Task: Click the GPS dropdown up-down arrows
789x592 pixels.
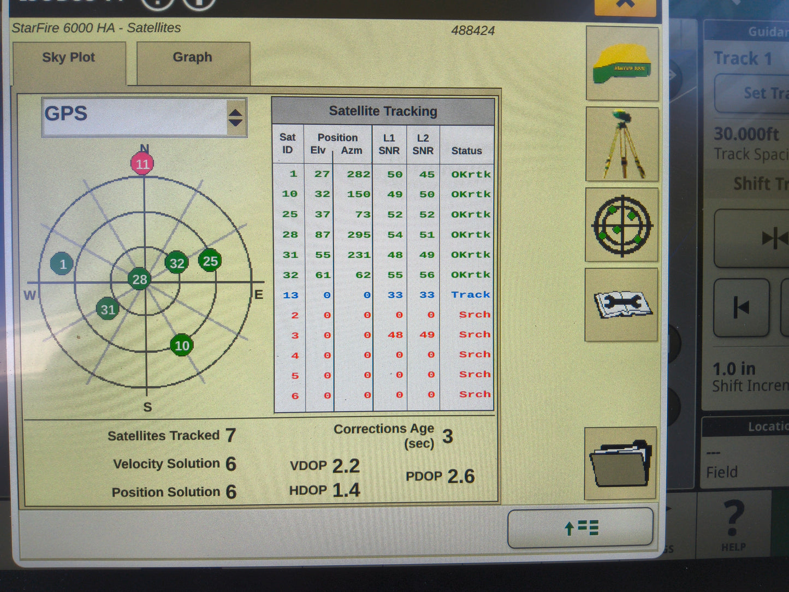Action: point(235,117)
